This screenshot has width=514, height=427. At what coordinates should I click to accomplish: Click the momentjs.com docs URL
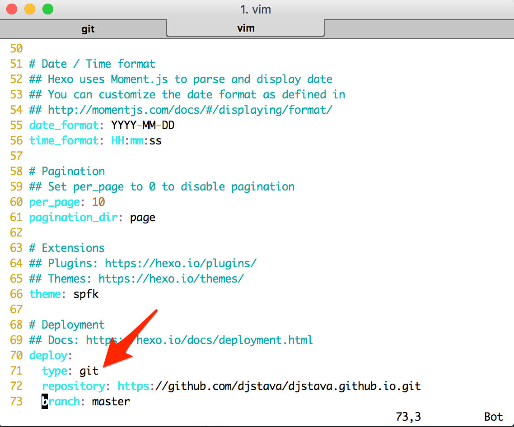pyautogui.click(x=190, y=110)
